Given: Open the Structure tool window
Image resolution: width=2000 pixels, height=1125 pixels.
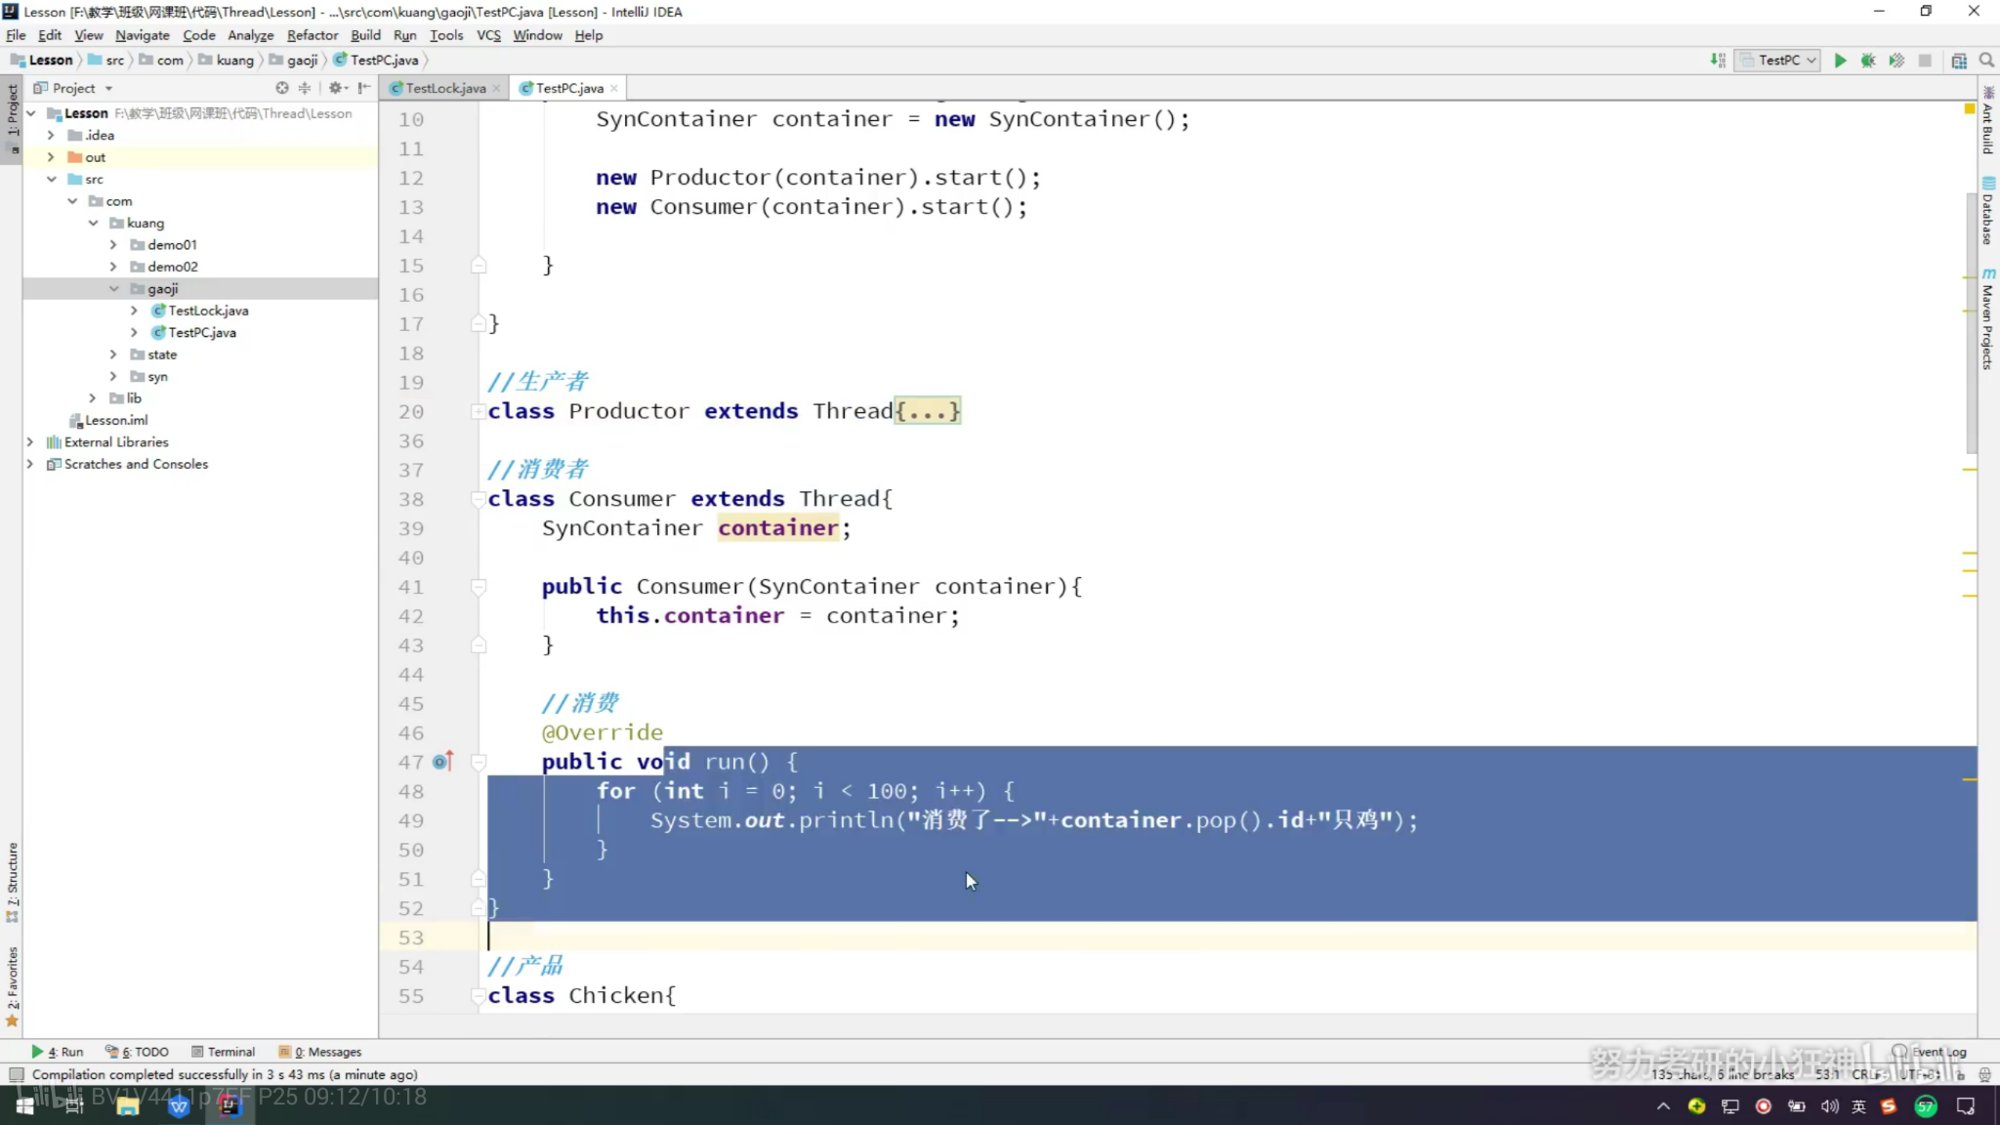Looking at the screenshot, I should pyautogui.click(x=12, y=882).
